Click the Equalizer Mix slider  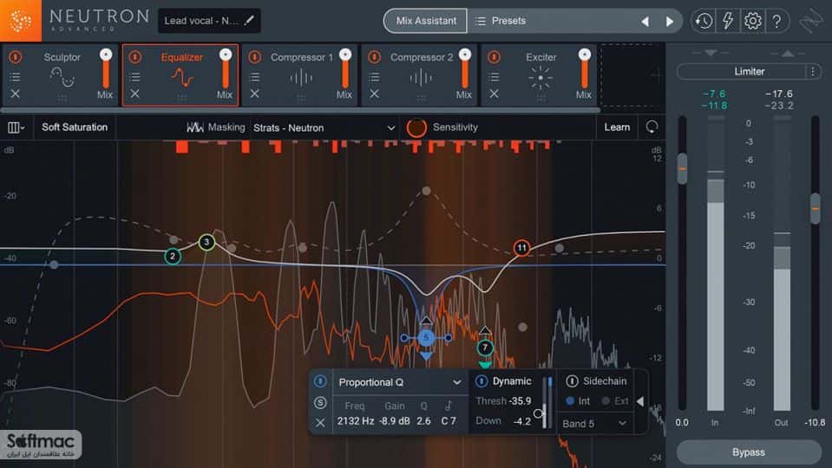[x=226, y=68]
